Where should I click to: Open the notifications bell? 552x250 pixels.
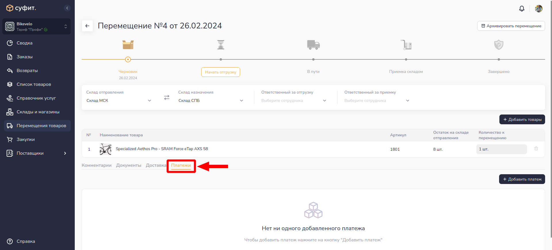click(522, 9)
